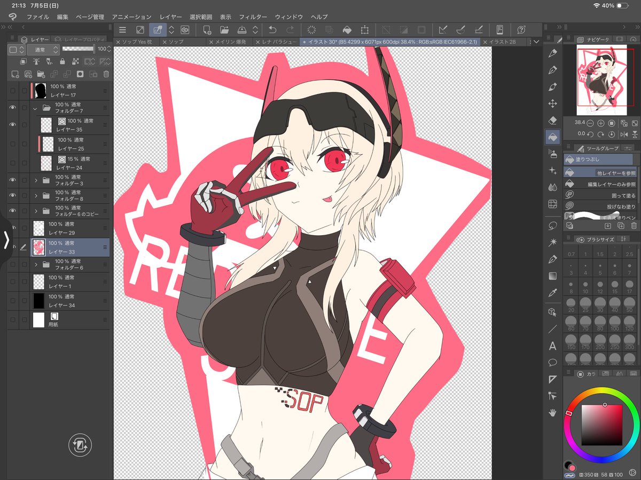This screenshot has width=641, height=480.
Task: Flip canvas horizontally in navigator
Action: [624, 134]
